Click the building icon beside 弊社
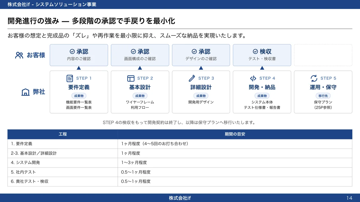This screenshot has width=360, height=202. click(x=26, y=92)
